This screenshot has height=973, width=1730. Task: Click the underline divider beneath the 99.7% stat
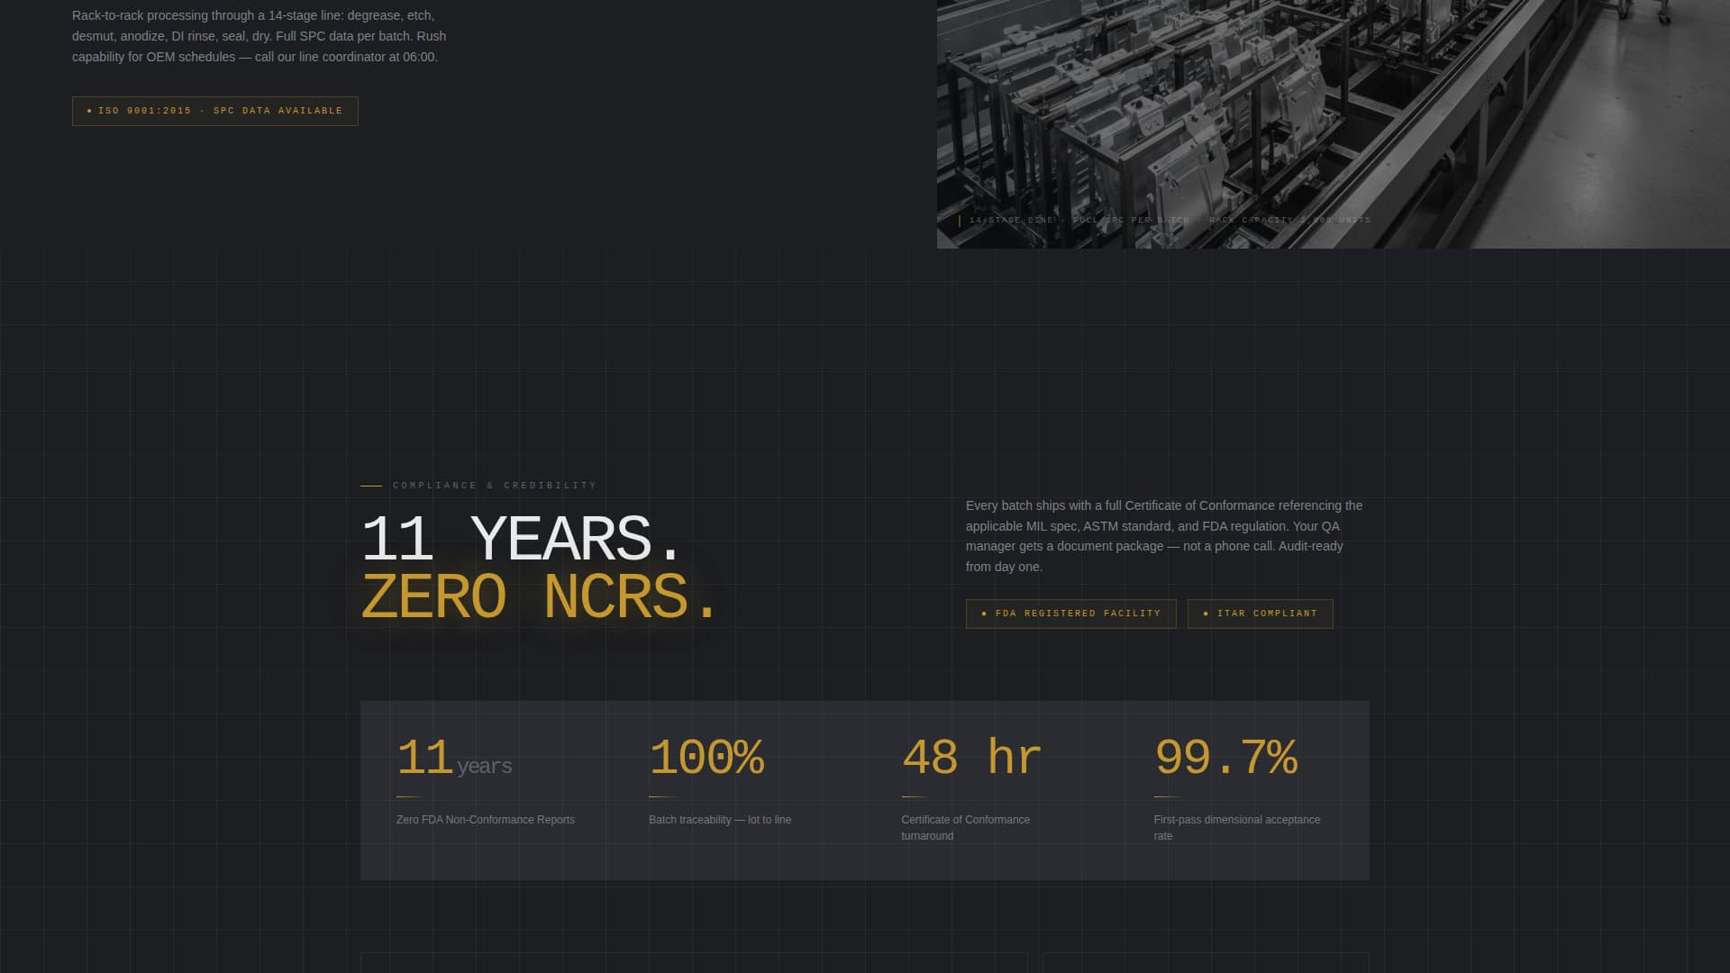pyautogui.click(x=1166, y=796)
